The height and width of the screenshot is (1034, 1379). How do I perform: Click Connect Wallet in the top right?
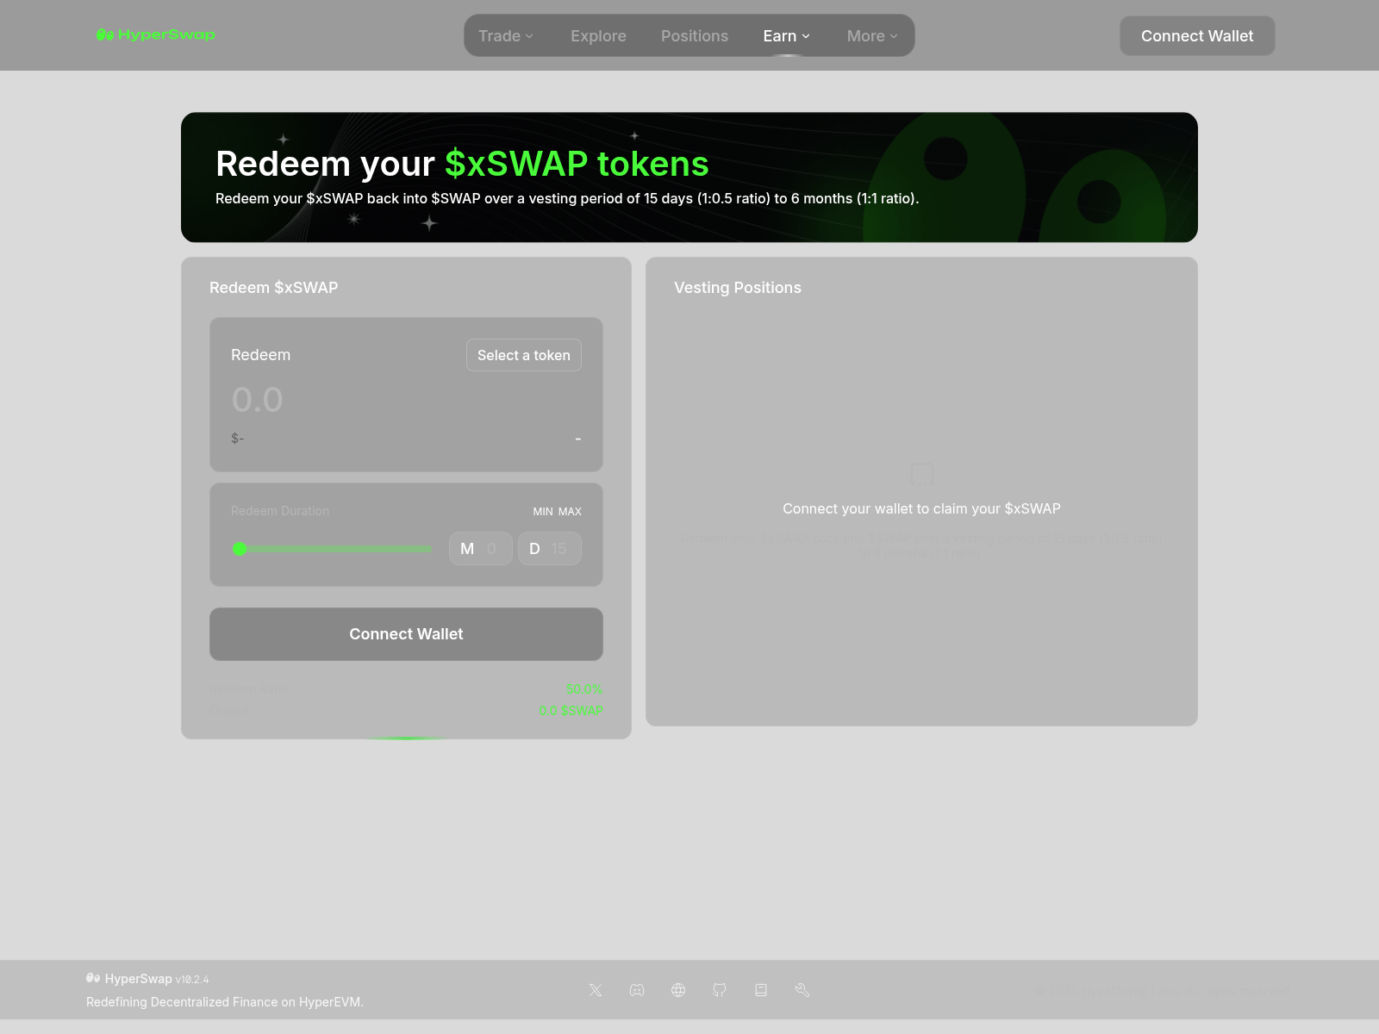pos(1196,35)
